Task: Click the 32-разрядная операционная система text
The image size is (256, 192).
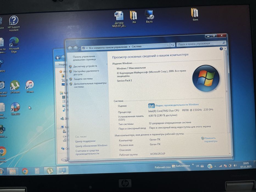Action: 170,123
